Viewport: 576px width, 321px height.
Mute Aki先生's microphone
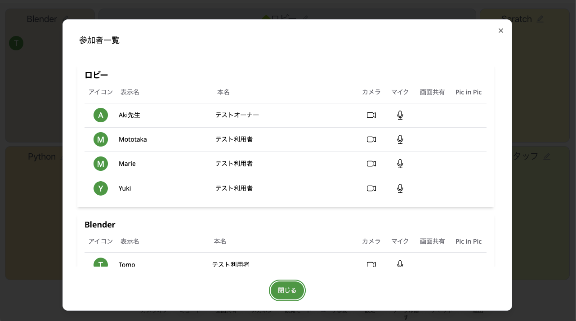pos(400,115)
